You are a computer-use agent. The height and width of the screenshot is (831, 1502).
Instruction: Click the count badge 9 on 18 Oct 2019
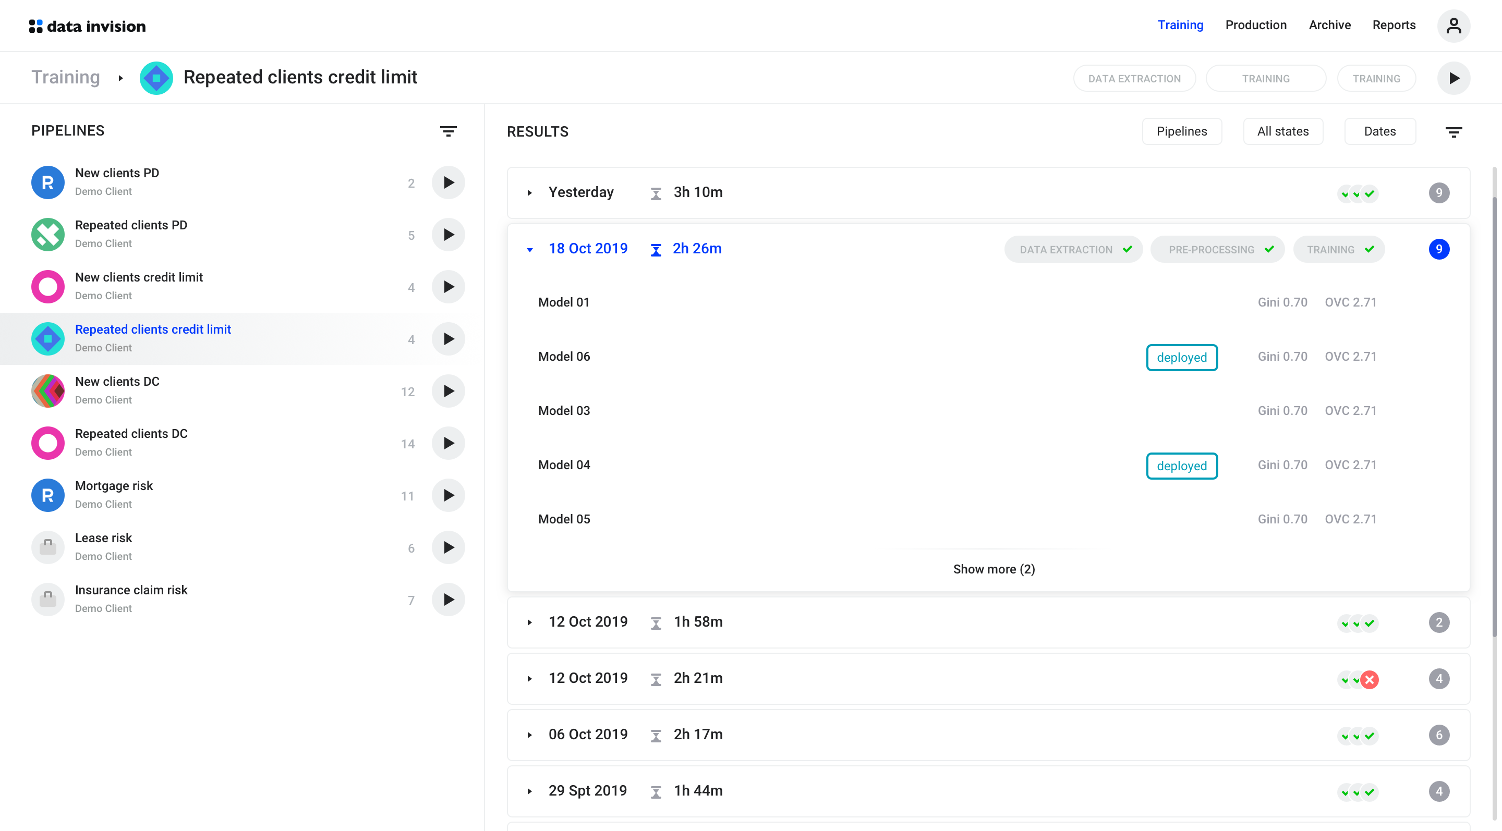coord(1438,249)
